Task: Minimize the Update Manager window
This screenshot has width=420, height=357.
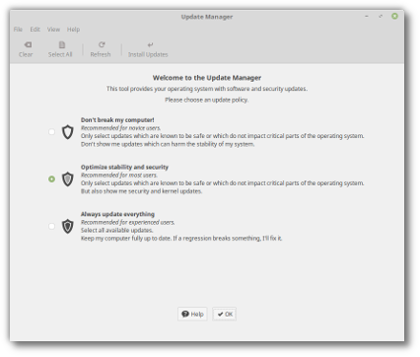Action: (x=367, y=16)
